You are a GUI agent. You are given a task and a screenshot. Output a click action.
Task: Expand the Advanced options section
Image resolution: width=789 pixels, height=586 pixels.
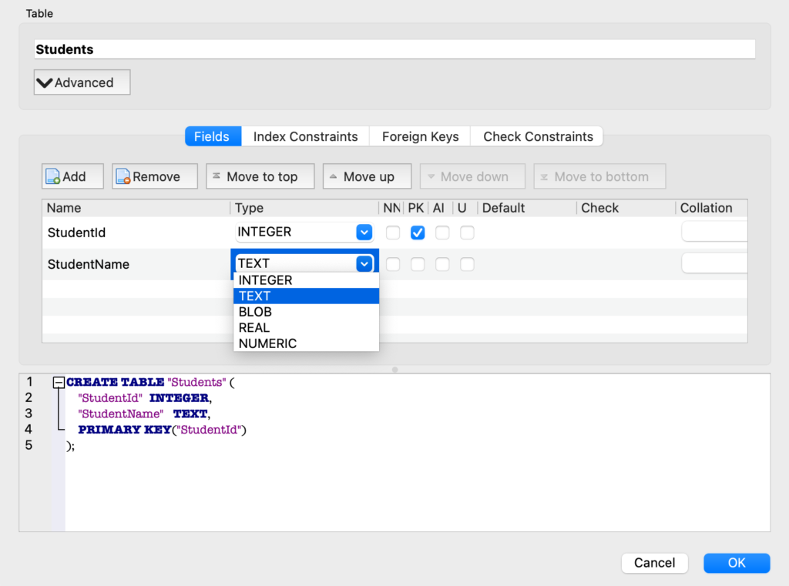(81, 82)
